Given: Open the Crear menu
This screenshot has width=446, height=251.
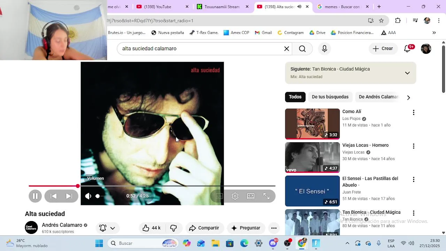Looking at the screenshot, I should pyautogui.click(x=383, y=49).
